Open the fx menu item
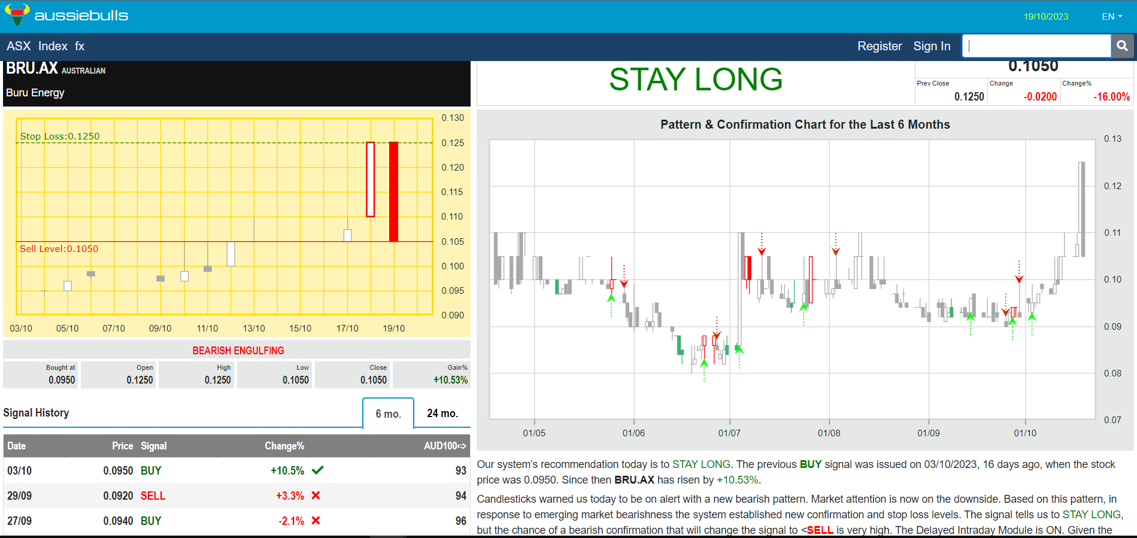This screenshot has width=1137, height=538. 80,46
